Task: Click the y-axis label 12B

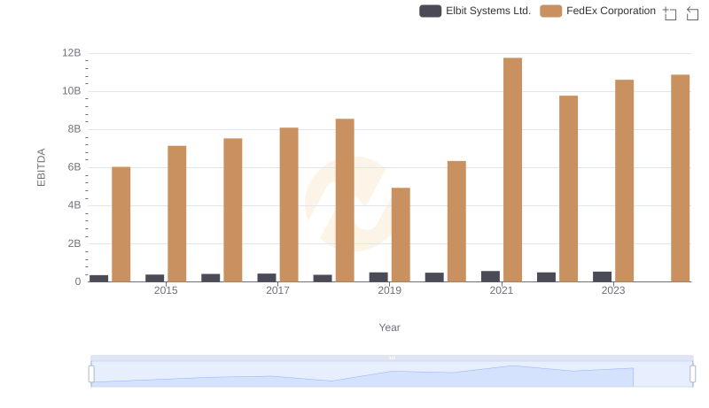Action: click(x=72, y=53)
